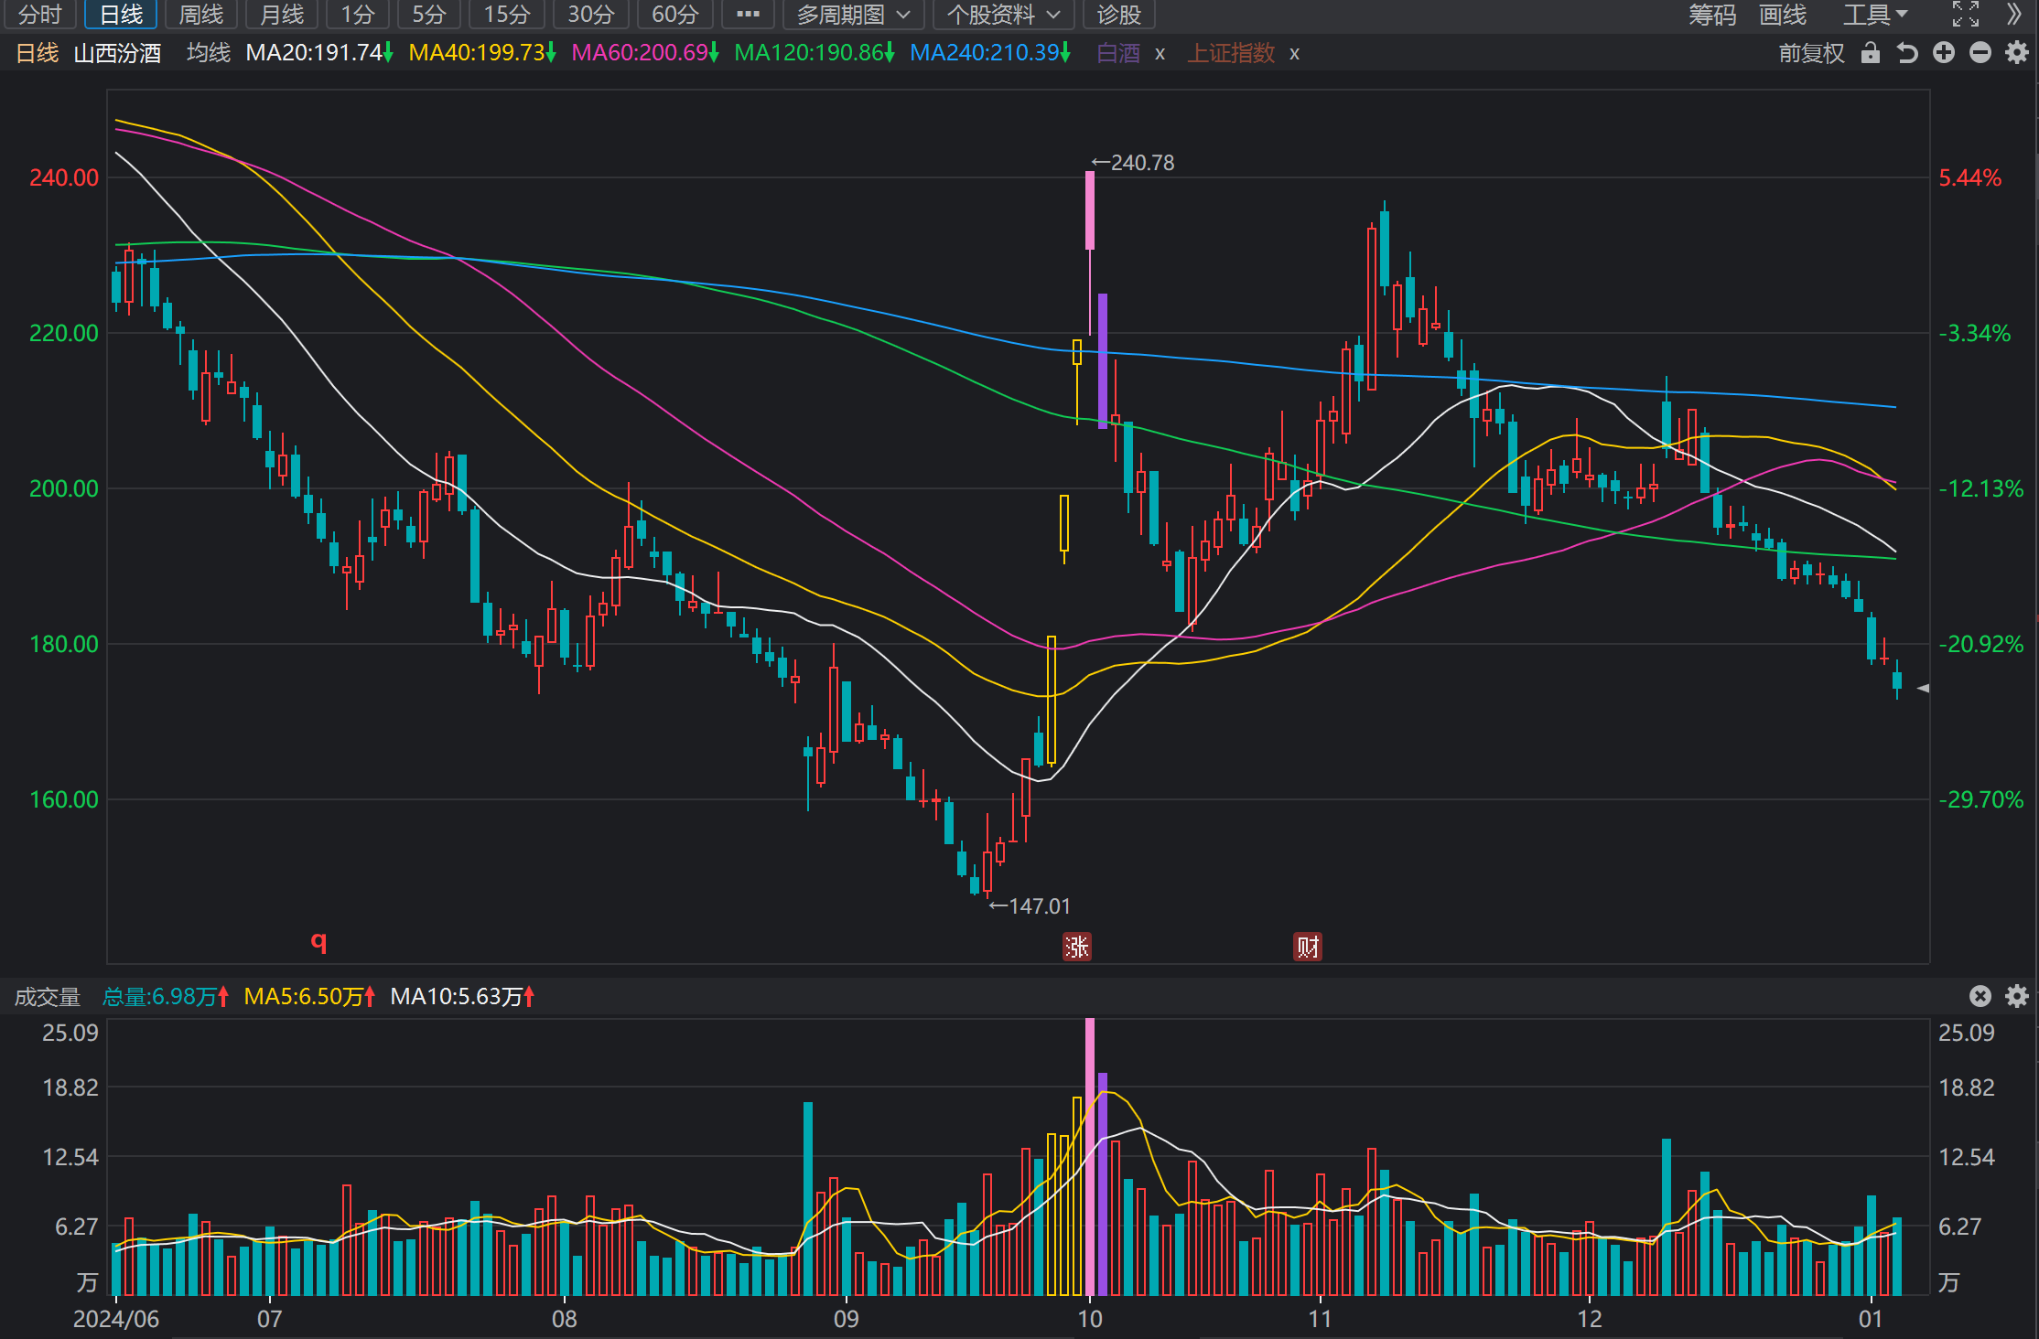Switch to the 周线 weekly tab

201,15
